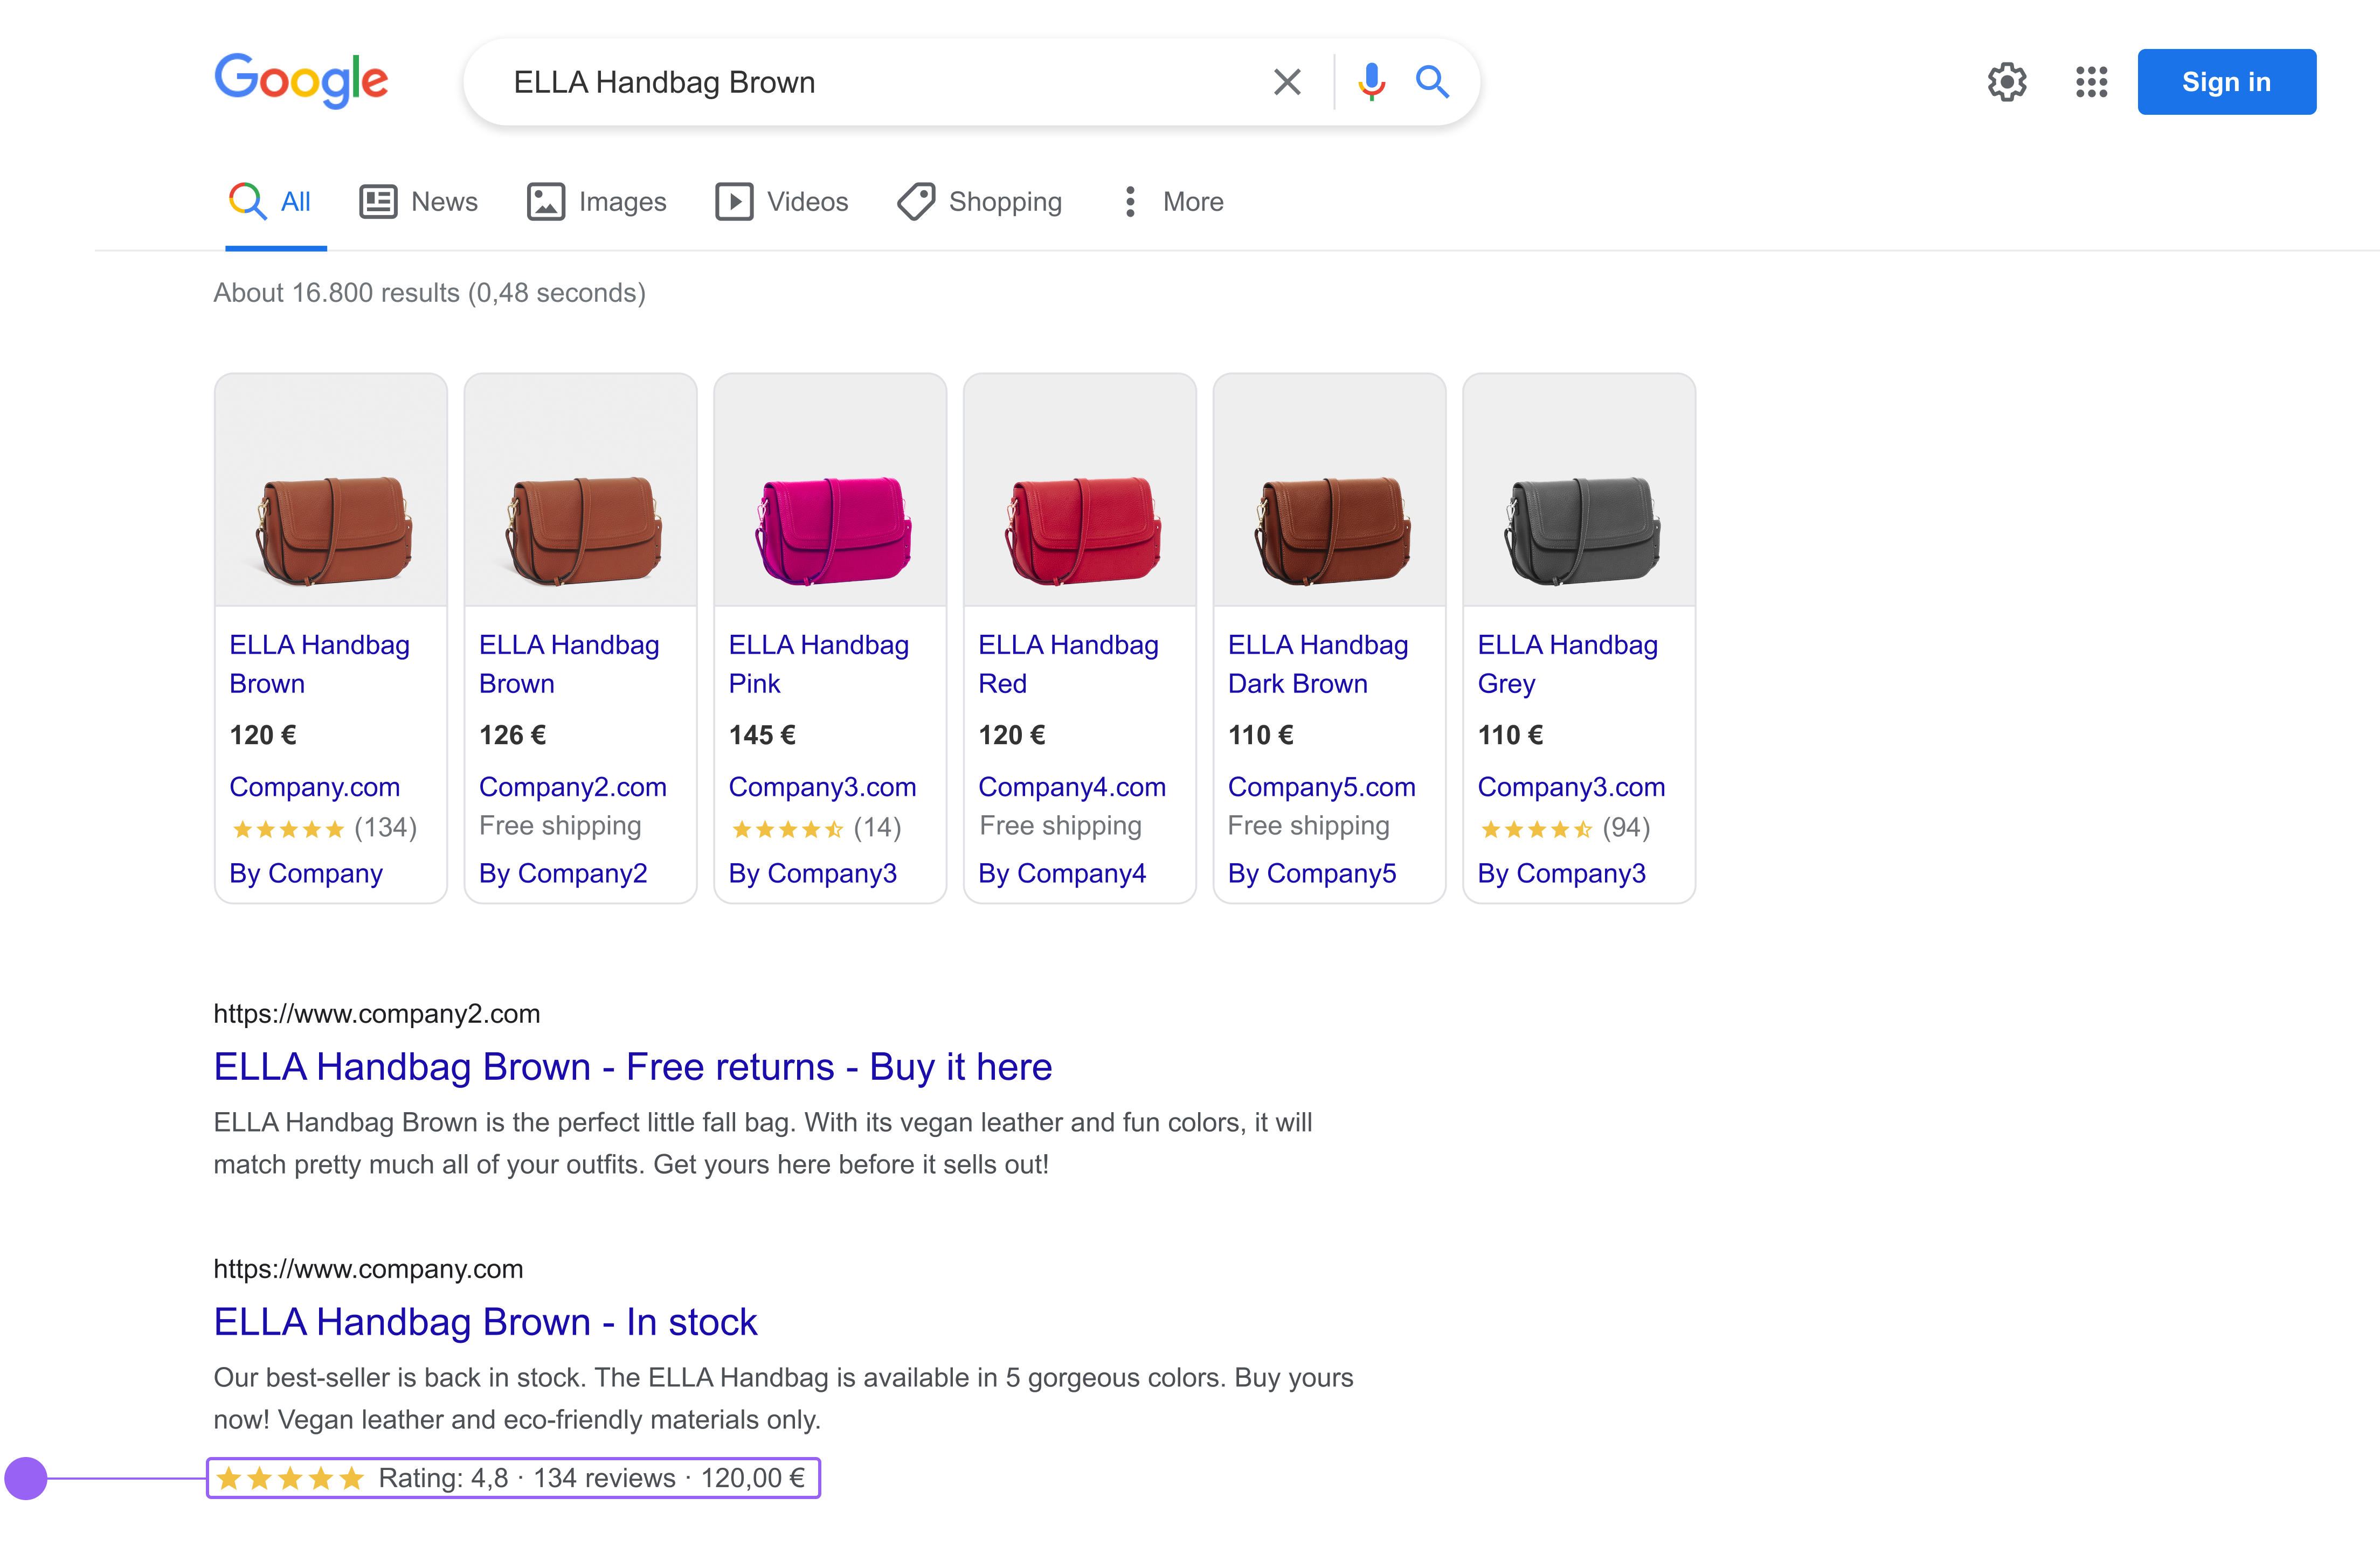Switch to the Images tab
This screenshot has width=2380, height=1554.
click(597, 202)
